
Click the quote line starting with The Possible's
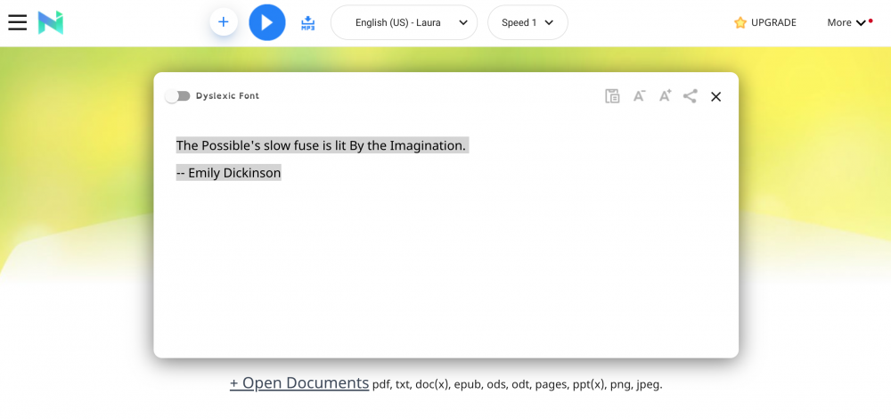coord(323,145)
